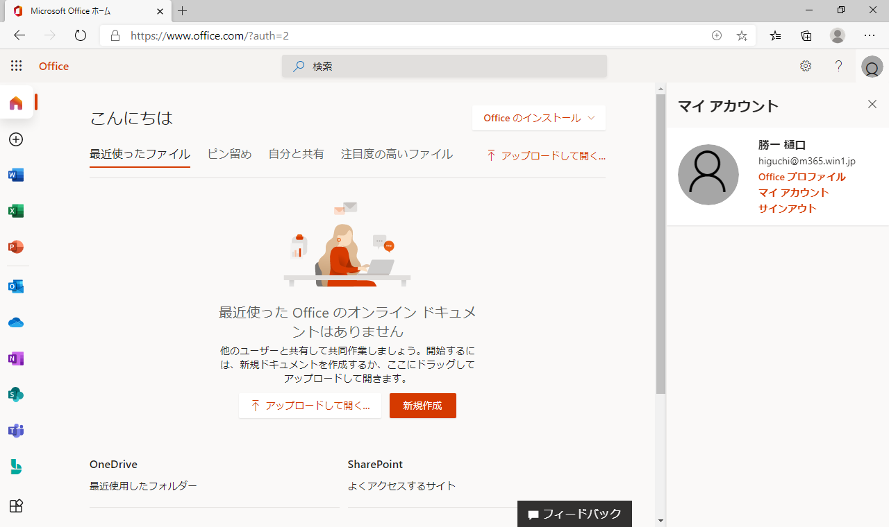
Task: Open OneNote from the sidebar
Action: point(16,358)
